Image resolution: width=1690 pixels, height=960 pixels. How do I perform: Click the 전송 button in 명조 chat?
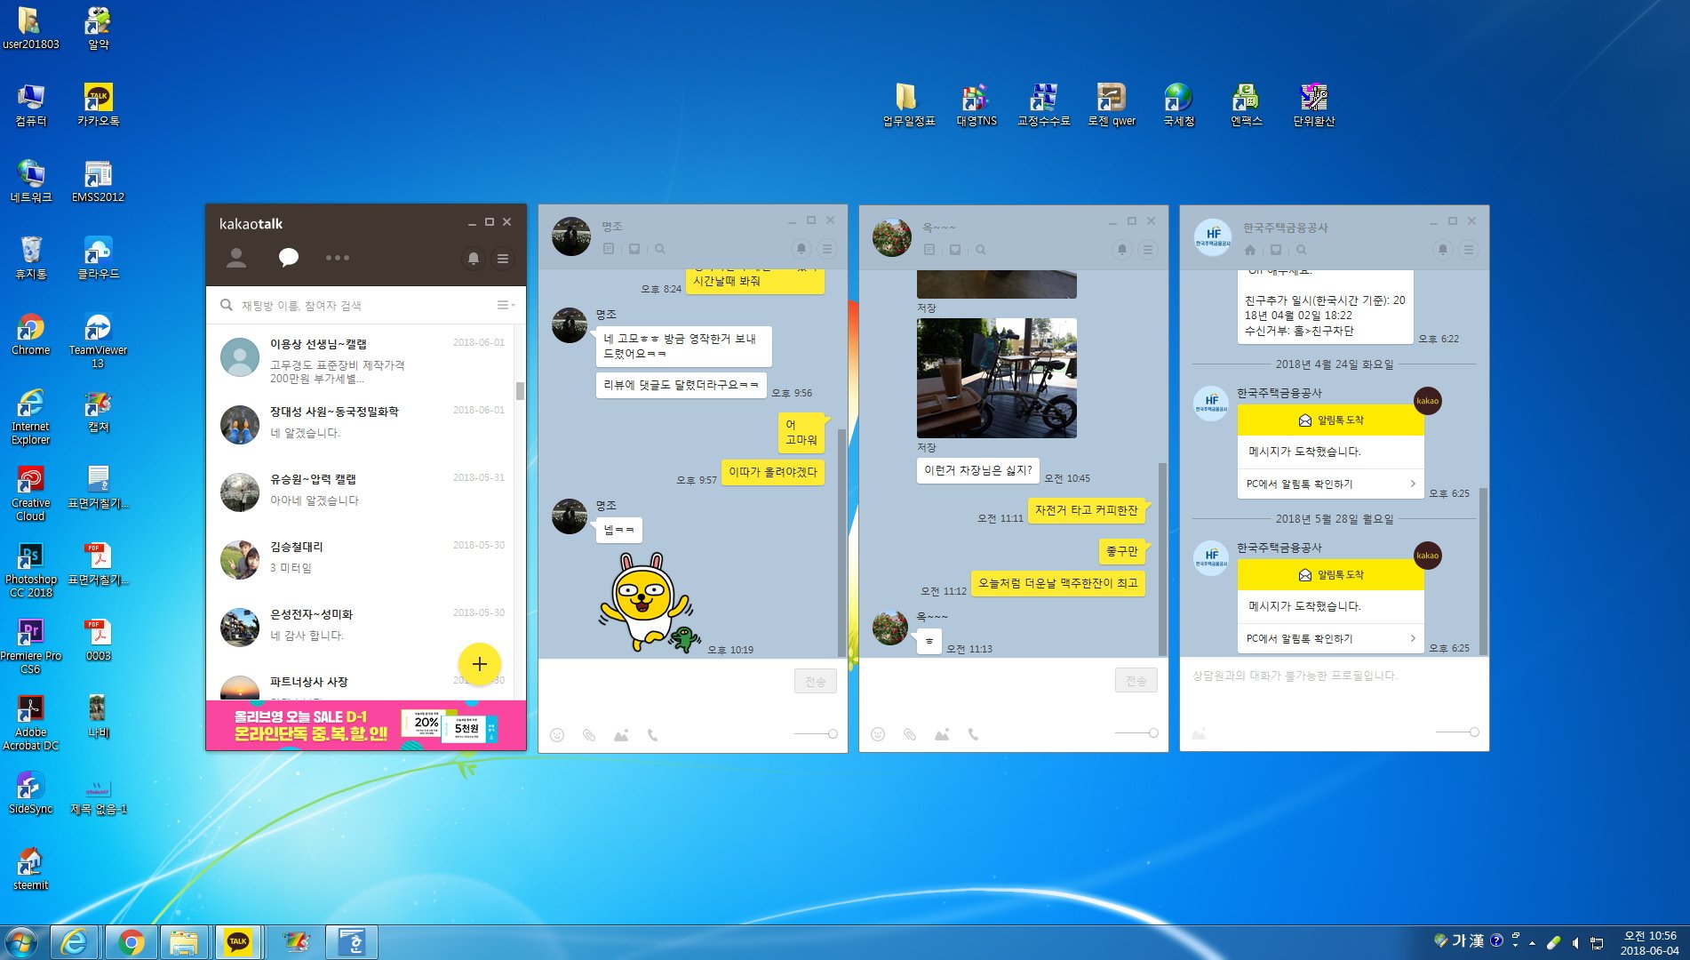pos(816,682)
